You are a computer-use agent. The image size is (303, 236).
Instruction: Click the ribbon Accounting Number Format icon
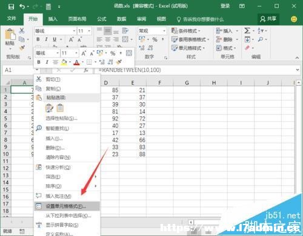142,39
